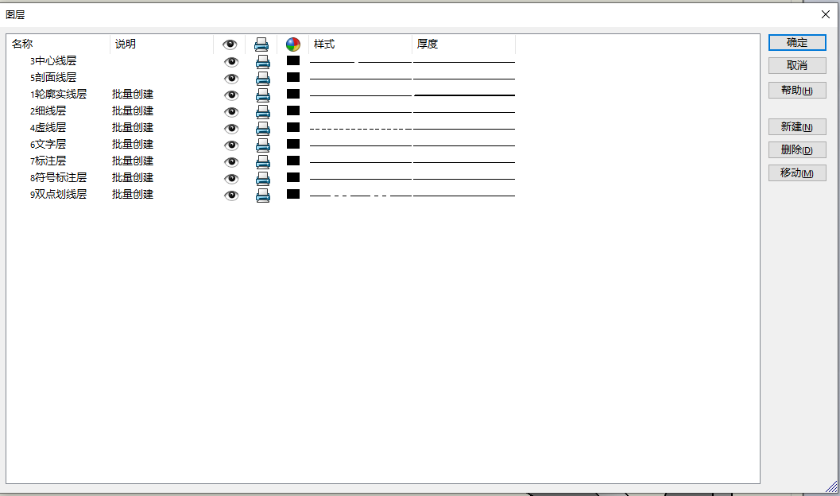Open help with the 帮助 button
This screenshot has width=840, height=496.
(x=797, y=90)
